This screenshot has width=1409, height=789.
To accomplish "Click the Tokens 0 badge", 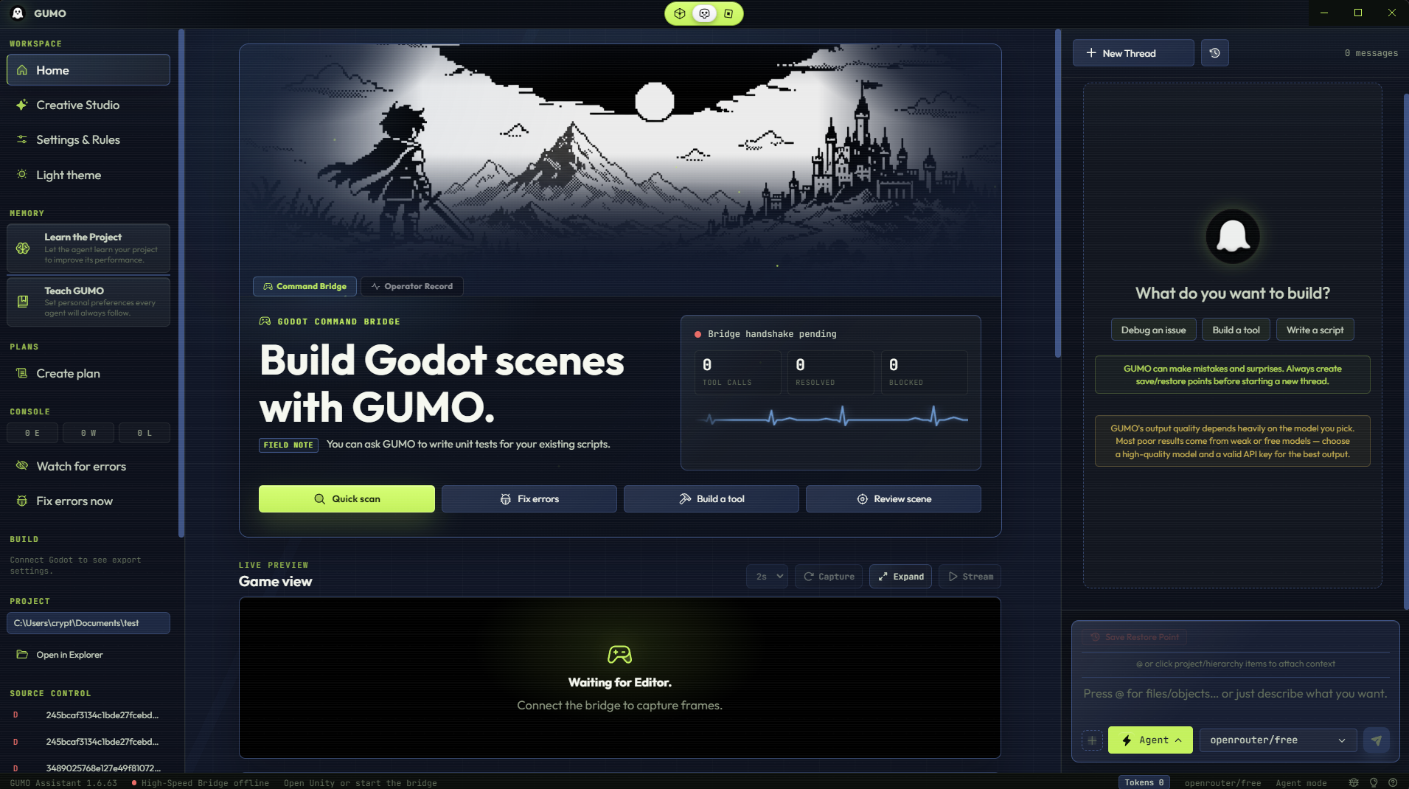I will 1144,783.
